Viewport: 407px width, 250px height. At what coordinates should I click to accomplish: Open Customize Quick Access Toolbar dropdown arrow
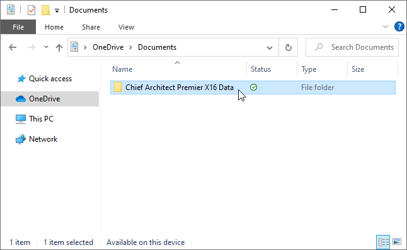tap(57, 10)
